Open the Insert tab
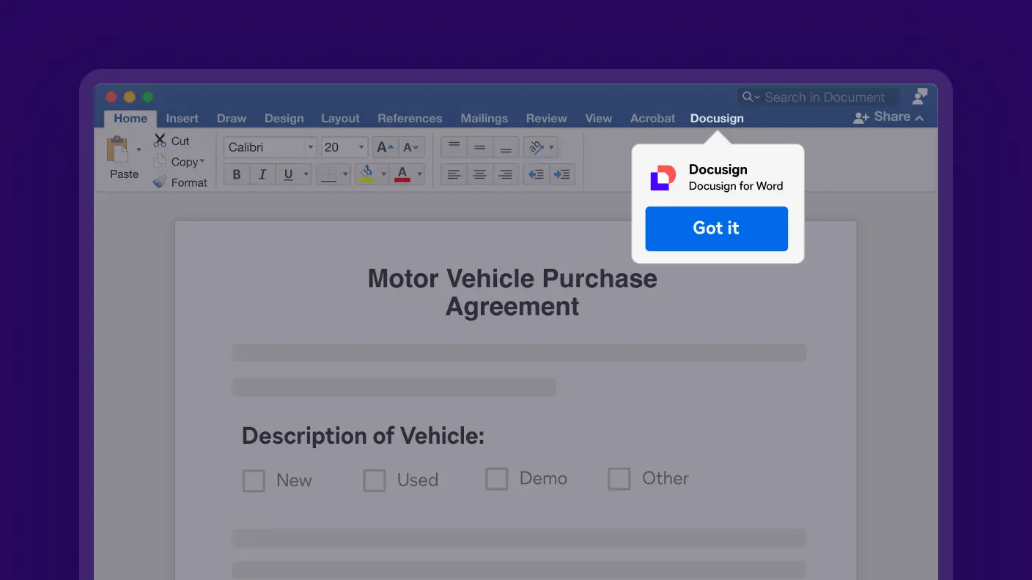 [x=183, y=118]
